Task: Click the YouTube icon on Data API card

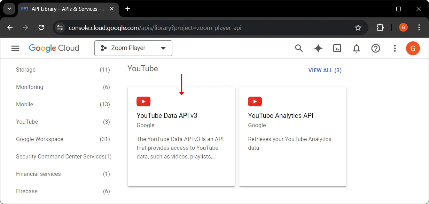Action: (x=143, y=101)
